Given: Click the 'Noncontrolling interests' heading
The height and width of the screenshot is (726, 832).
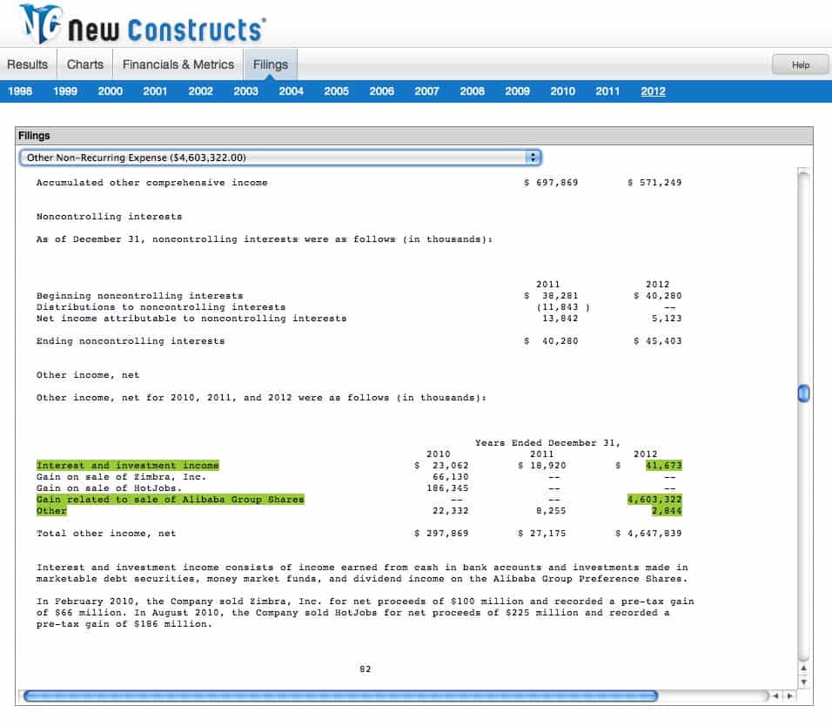Looking at the screenshot, I should pos(110,217).
